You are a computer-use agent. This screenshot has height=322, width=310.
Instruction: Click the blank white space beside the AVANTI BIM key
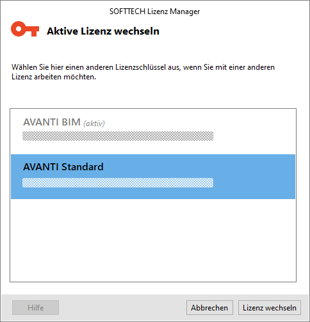pos(254,136)
